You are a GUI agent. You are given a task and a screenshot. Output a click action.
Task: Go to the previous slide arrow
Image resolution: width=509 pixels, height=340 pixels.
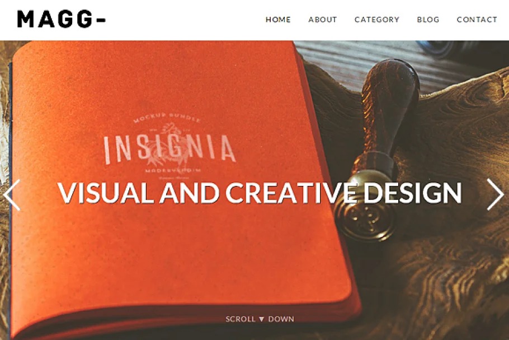pyautogui.click(x=12, y=195)
